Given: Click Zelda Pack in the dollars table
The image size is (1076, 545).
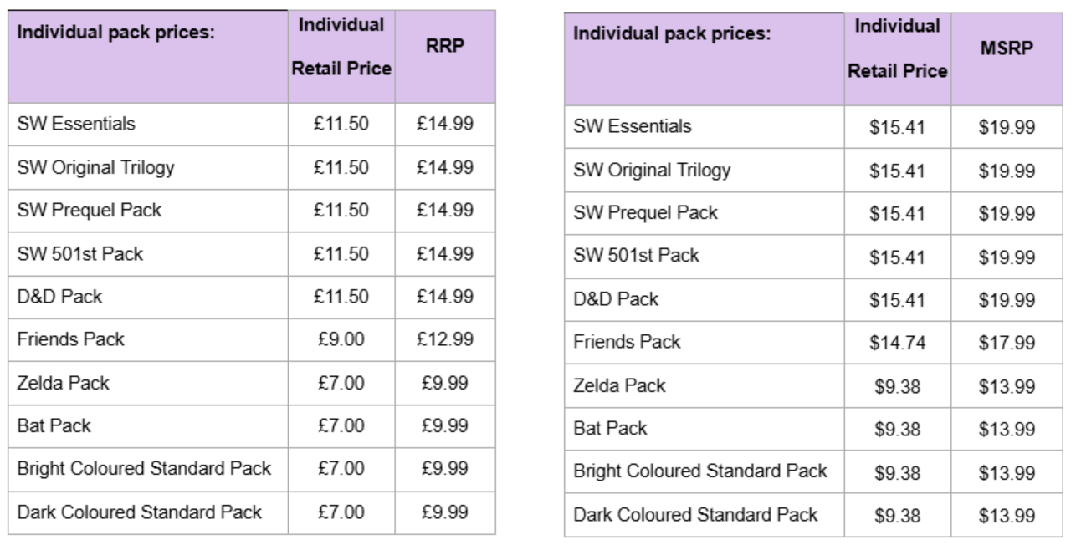Looking at the screenshot, I should [x=619, y=385].
